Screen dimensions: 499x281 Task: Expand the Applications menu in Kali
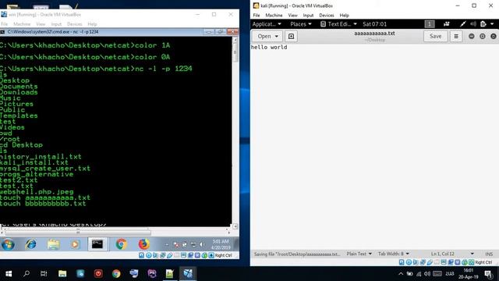[267, 24]
